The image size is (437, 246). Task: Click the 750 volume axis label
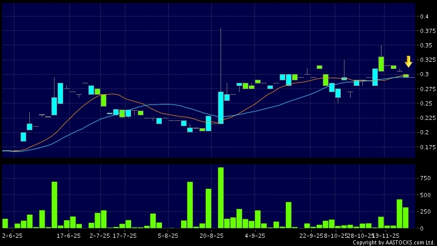[x=424, y=178]
